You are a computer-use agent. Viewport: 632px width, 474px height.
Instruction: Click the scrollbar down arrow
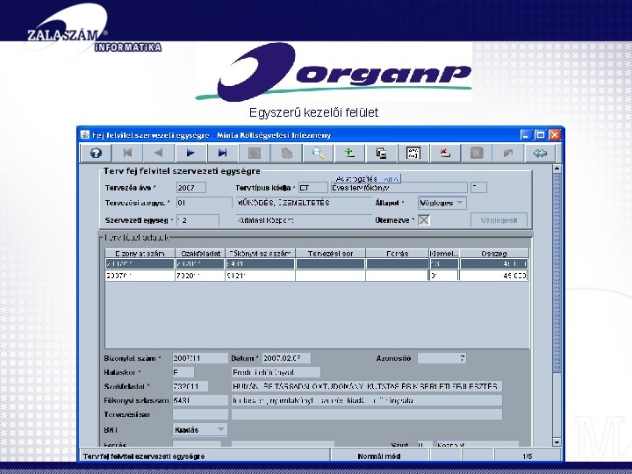pyautogui.click(x=557, y=442)
